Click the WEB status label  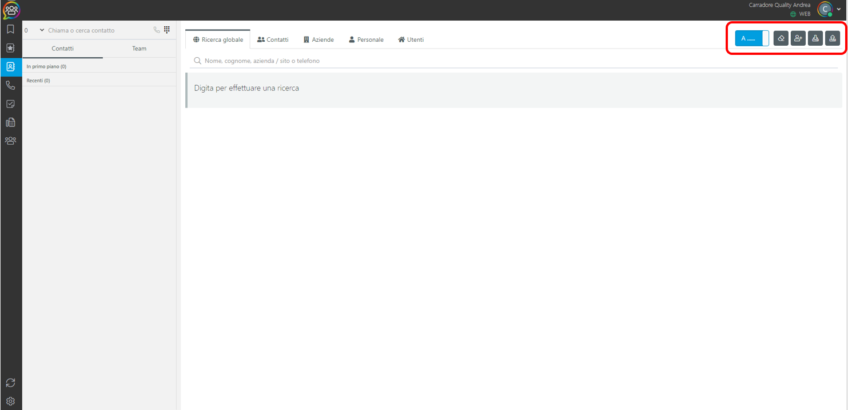click(x=805, y=14)
